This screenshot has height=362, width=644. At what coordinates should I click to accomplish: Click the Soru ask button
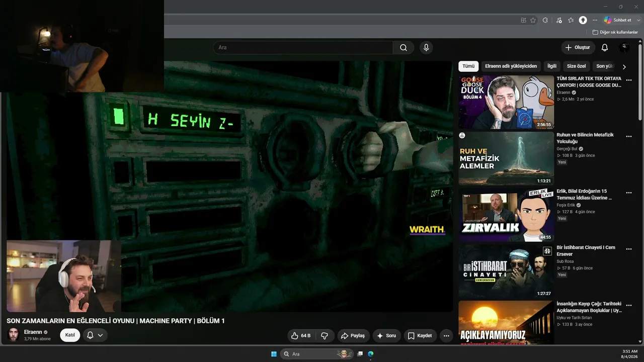pos(386,336)
